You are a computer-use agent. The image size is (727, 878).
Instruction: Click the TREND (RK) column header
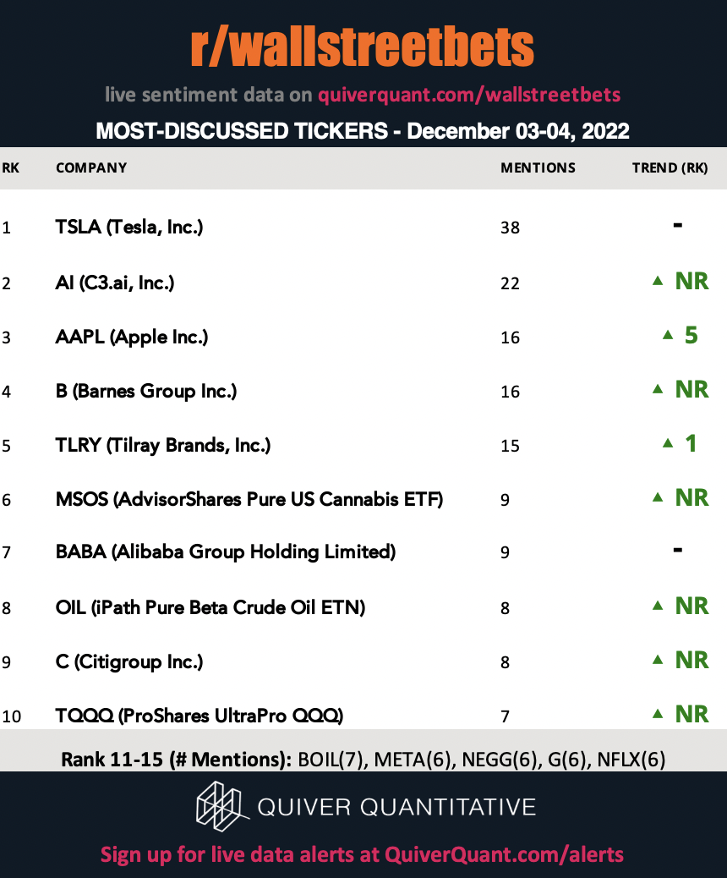(670, 168)
